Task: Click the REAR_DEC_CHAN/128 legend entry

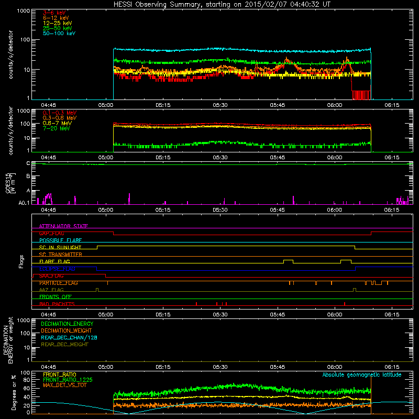Action: tap(69, 337)
